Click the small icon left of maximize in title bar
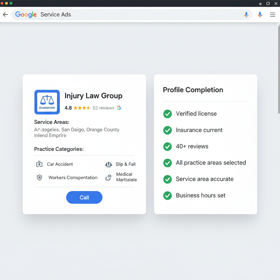This screenshot has height=280, width=280. (x=260, y=4)
